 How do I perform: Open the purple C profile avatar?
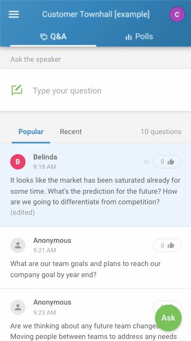coord(177,14)
